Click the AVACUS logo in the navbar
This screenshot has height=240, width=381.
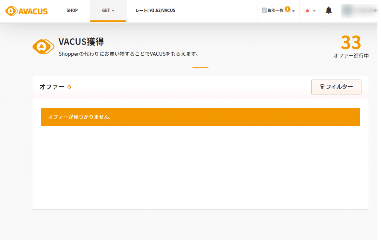point(27,11)
